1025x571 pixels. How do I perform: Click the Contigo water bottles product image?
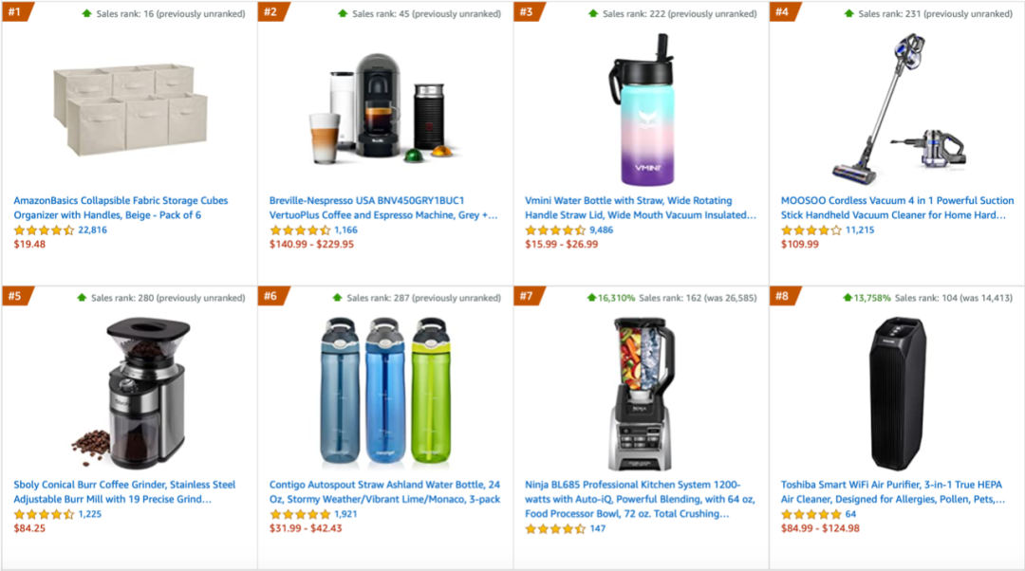(383, 389)
